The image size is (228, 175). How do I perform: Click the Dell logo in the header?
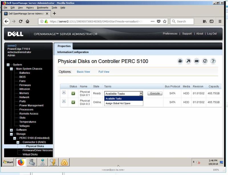[15, 34]
